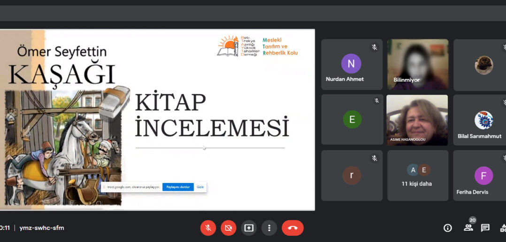Click 'Paylaşımı durdur' stop sharing button
The width and height of the screenshot is (506, 242).
tap(178, 187)
